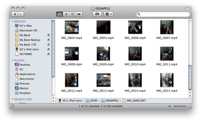The height and width of the screenshot is (122, 201).
Task: Open Applications in the sidebar
Action: pyautogui.click(x=27, y=74)
